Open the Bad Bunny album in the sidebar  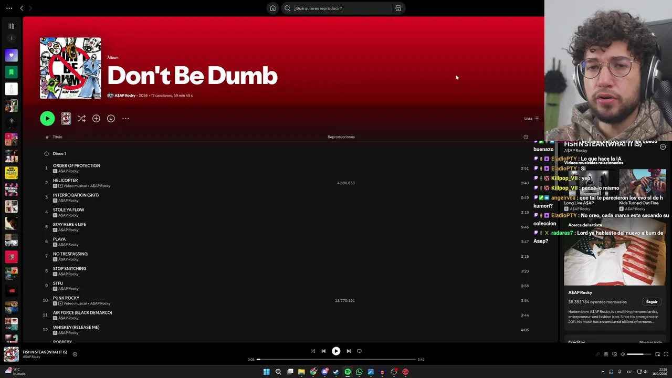[11, 173]
